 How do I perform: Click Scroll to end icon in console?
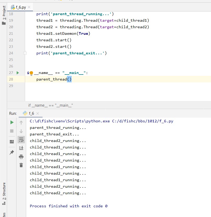(21, 148)
